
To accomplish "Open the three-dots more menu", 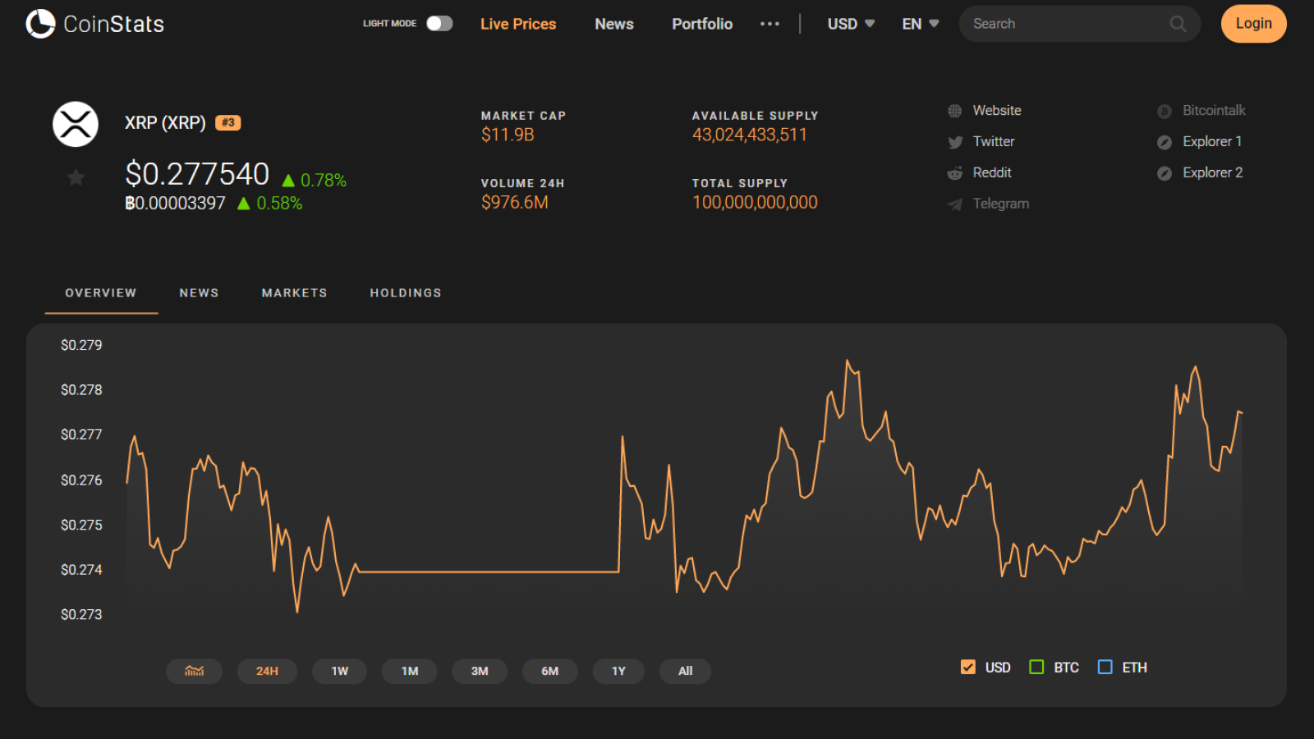I will pos(770,24).
